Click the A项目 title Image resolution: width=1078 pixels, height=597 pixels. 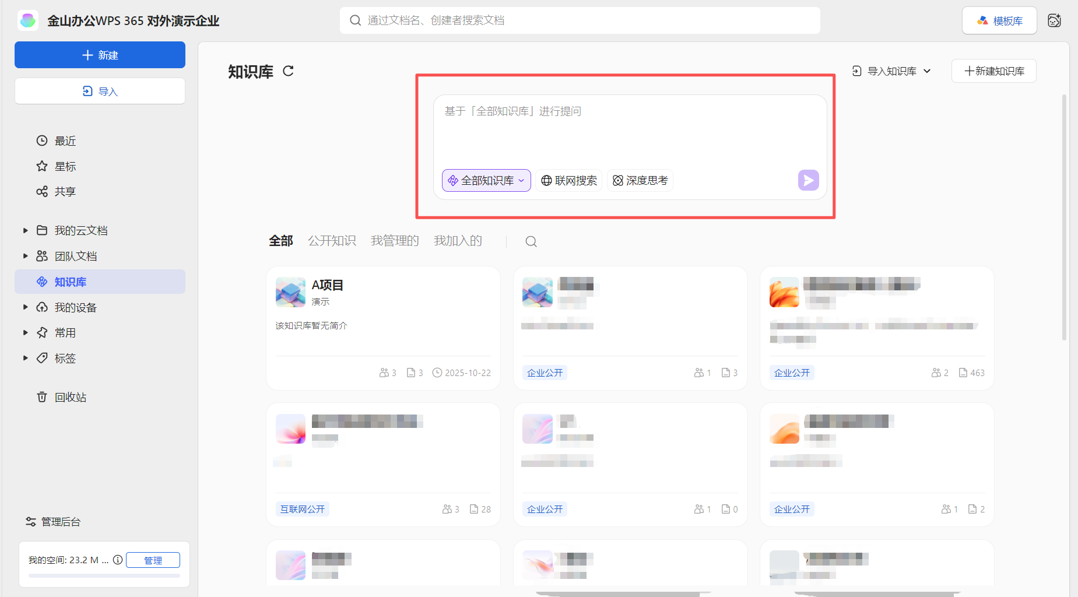pos(327,285)
